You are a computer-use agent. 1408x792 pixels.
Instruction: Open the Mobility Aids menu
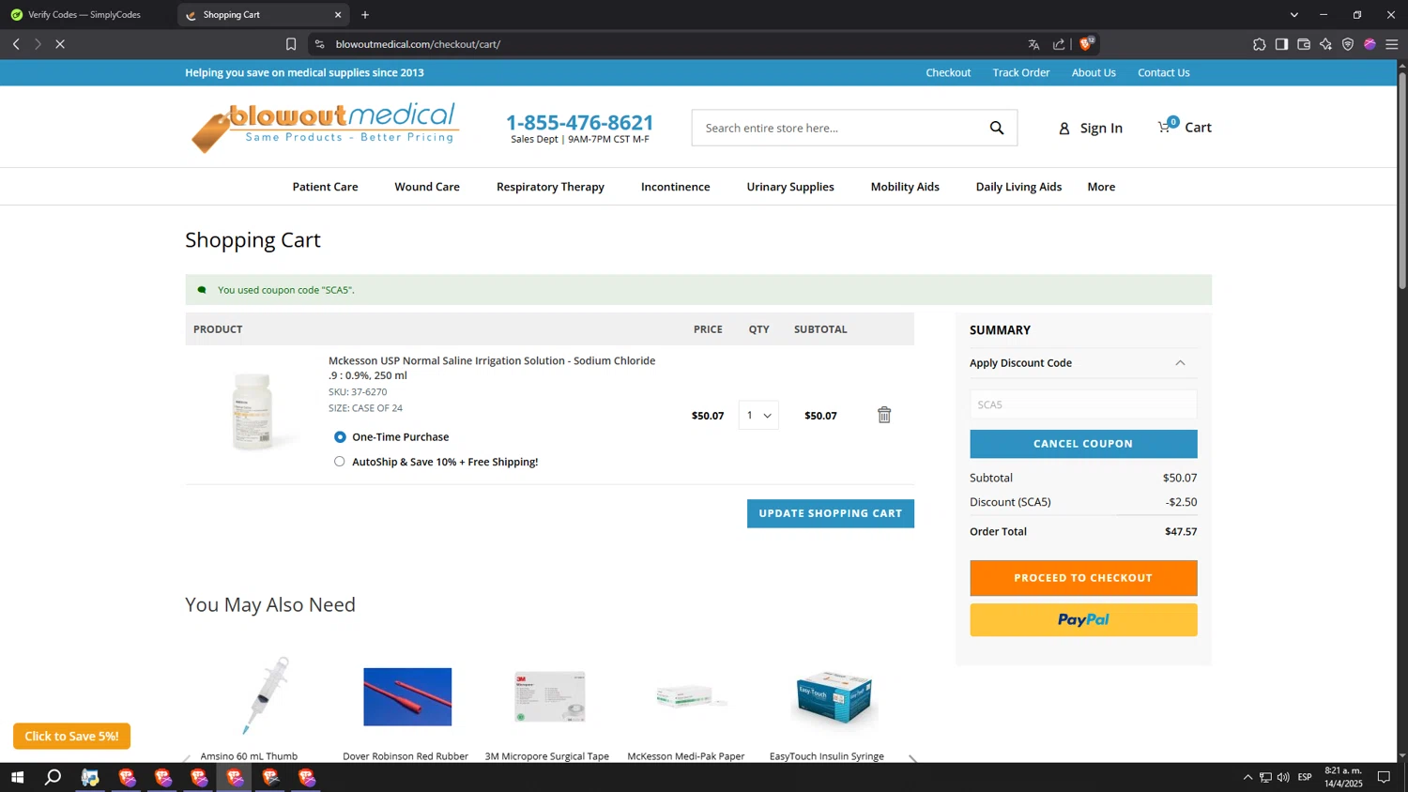[x=905, y=187]
